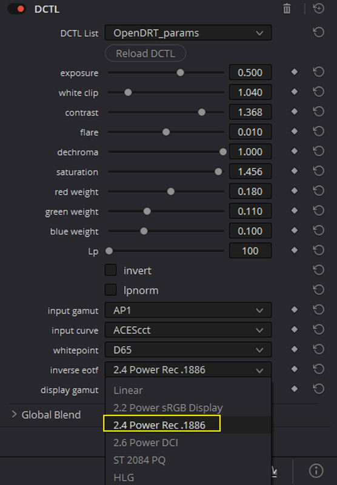Viewport: 337px width, 485px height.
Task: Click the contrast slider handle
Action: click(202, 112)
